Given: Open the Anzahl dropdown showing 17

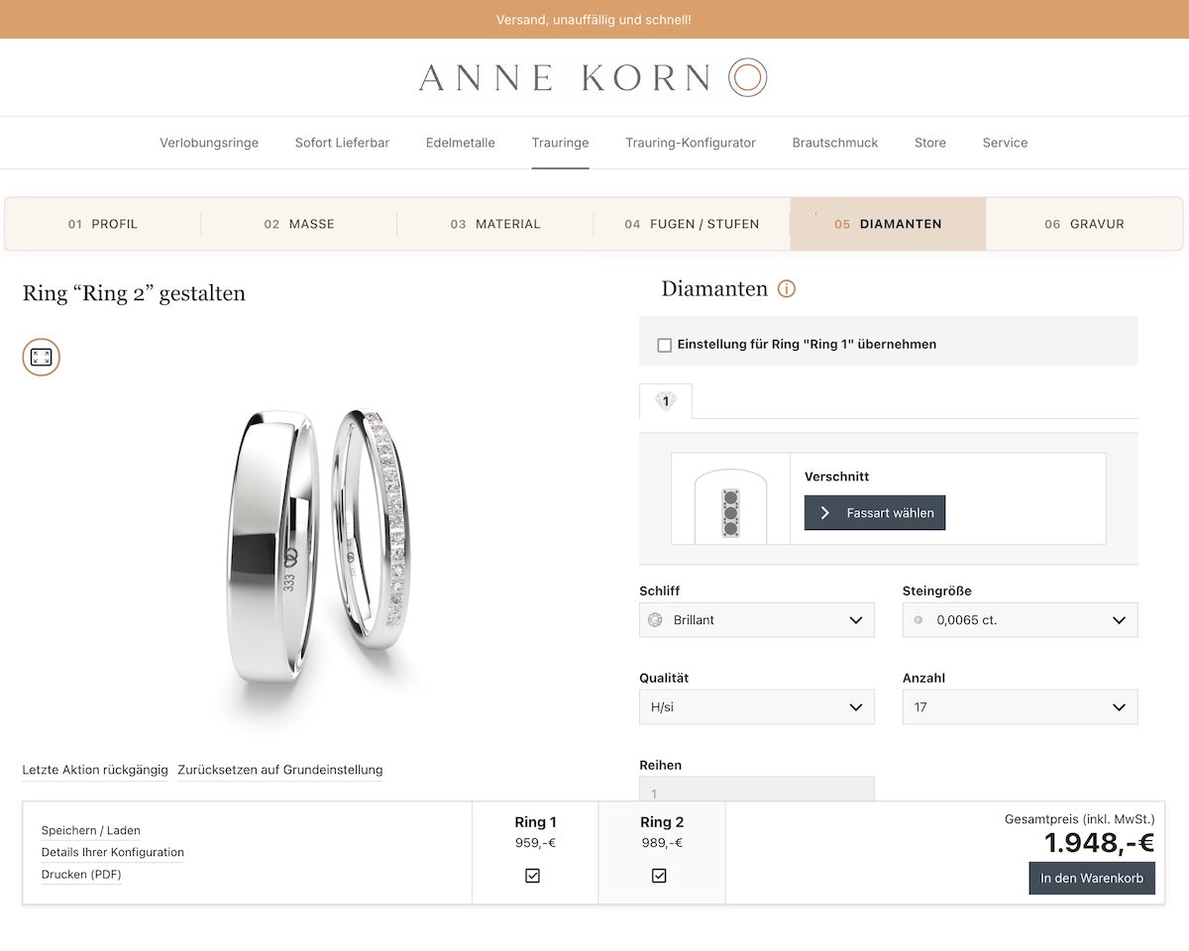Looking at the screenshot, I should tap(1021, 707).
